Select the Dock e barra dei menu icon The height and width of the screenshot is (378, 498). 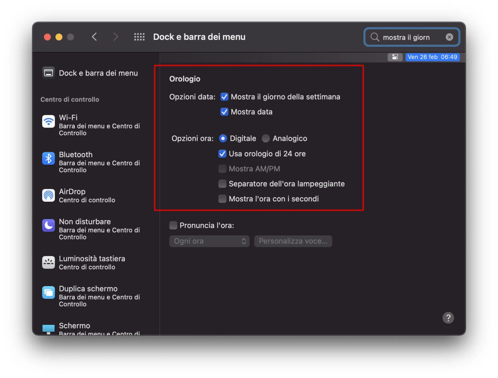tap(48, 73)
